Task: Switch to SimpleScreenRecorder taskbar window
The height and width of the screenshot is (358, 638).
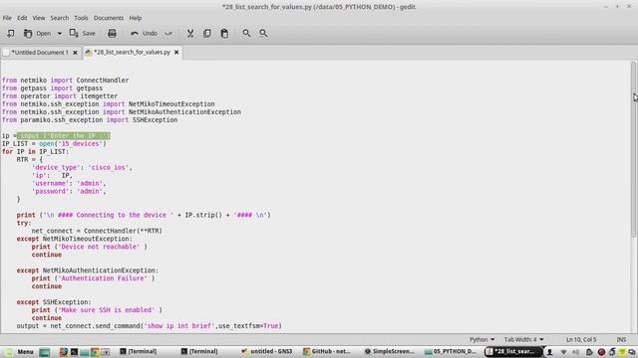Action: (x=390, y=351)
